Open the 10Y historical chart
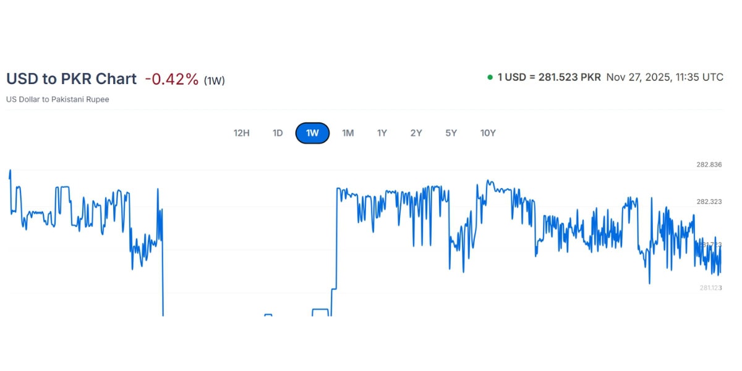Viewport: 742px width, 371px height. [487, 133]
